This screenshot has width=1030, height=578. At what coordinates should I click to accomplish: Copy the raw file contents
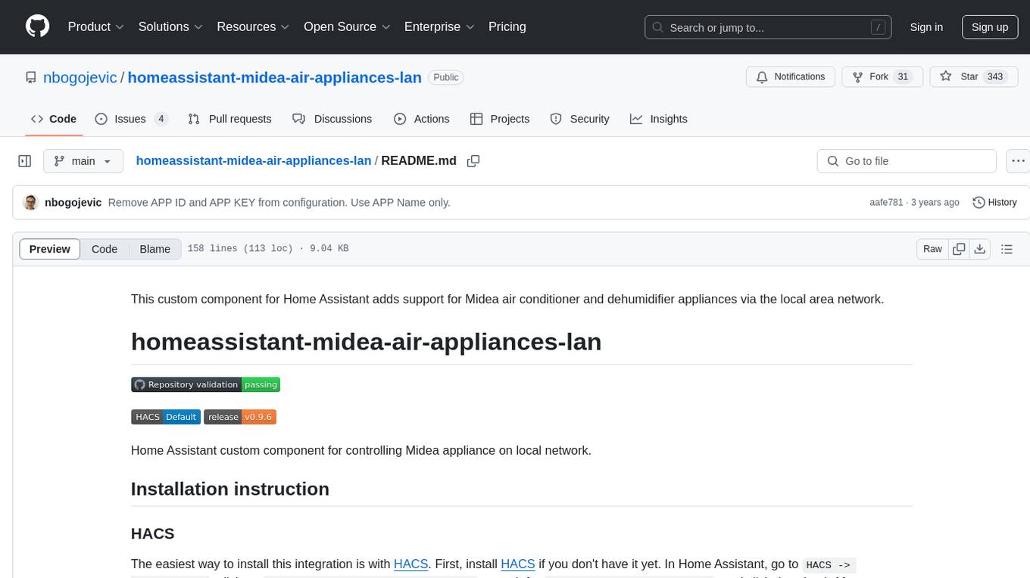[x=959, y=249]
